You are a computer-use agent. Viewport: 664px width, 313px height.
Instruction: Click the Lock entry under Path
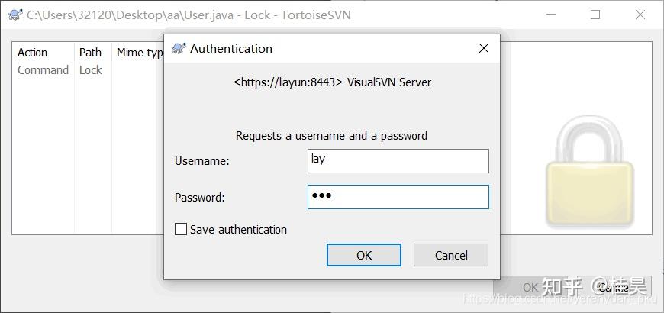pyautogui.click(x=90, y=70)
